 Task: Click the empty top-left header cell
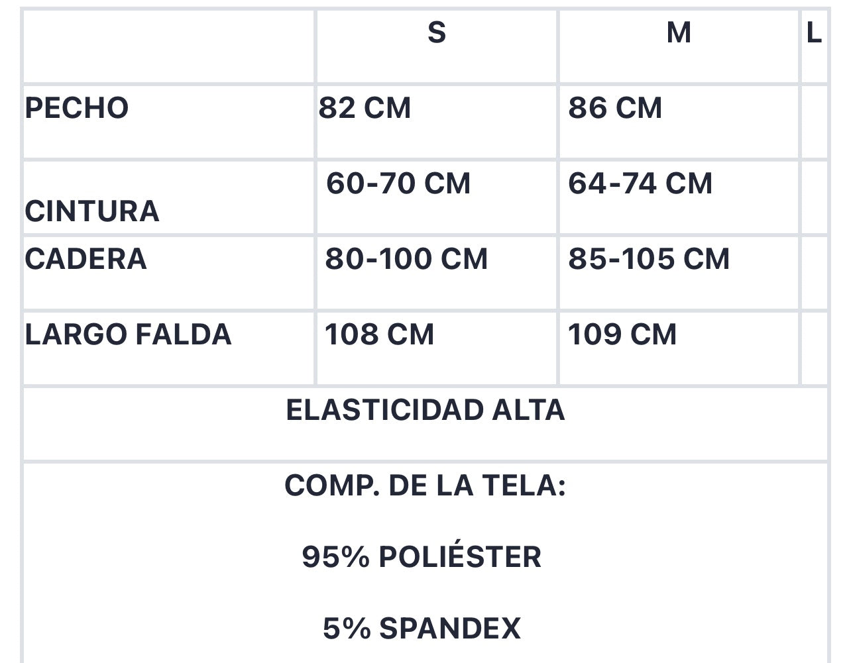169,46
